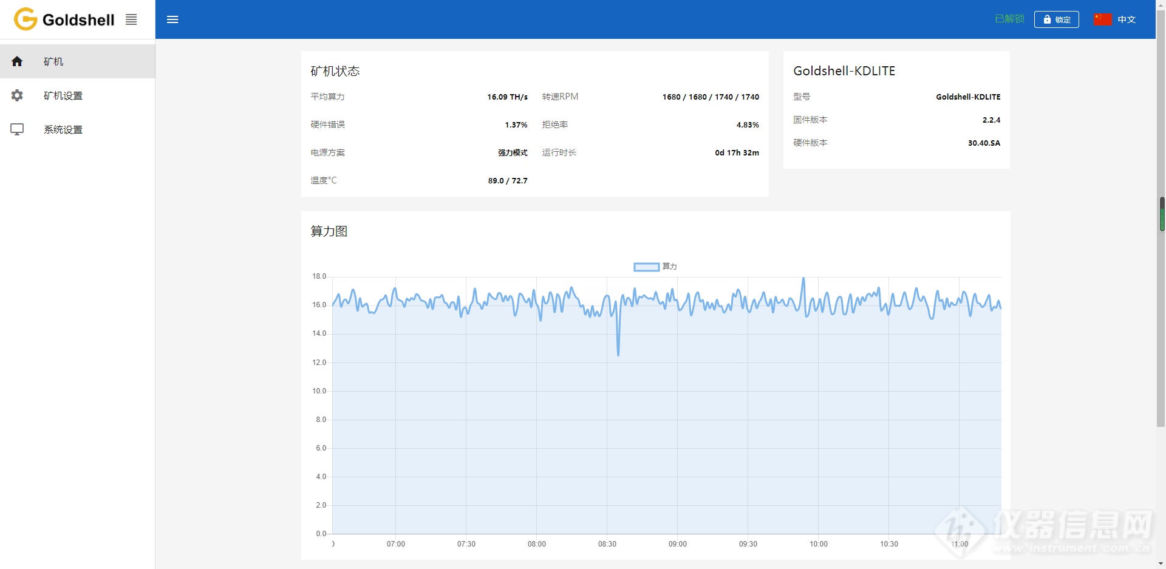Click the 算力 legend label
1166x569 pixels.
[x=670, y=267]
